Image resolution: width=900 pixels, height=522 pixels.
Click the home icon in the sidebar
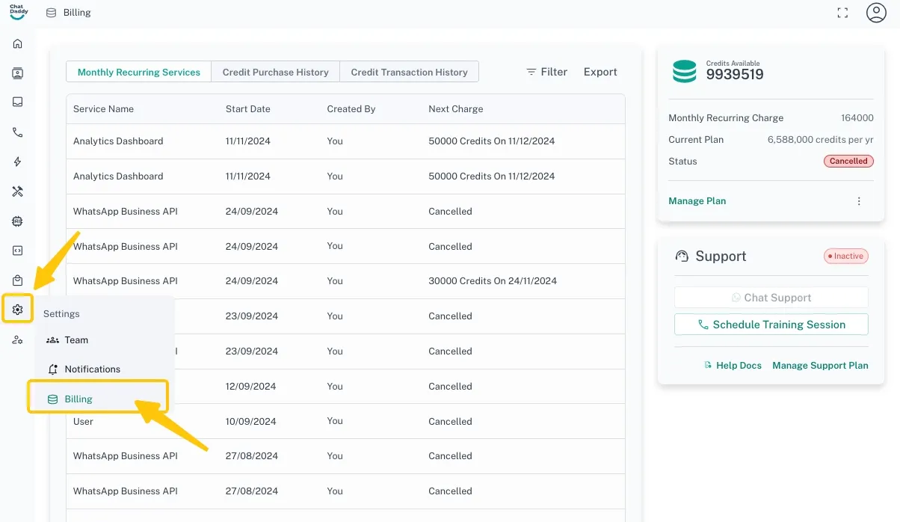[x=17, y=43]
